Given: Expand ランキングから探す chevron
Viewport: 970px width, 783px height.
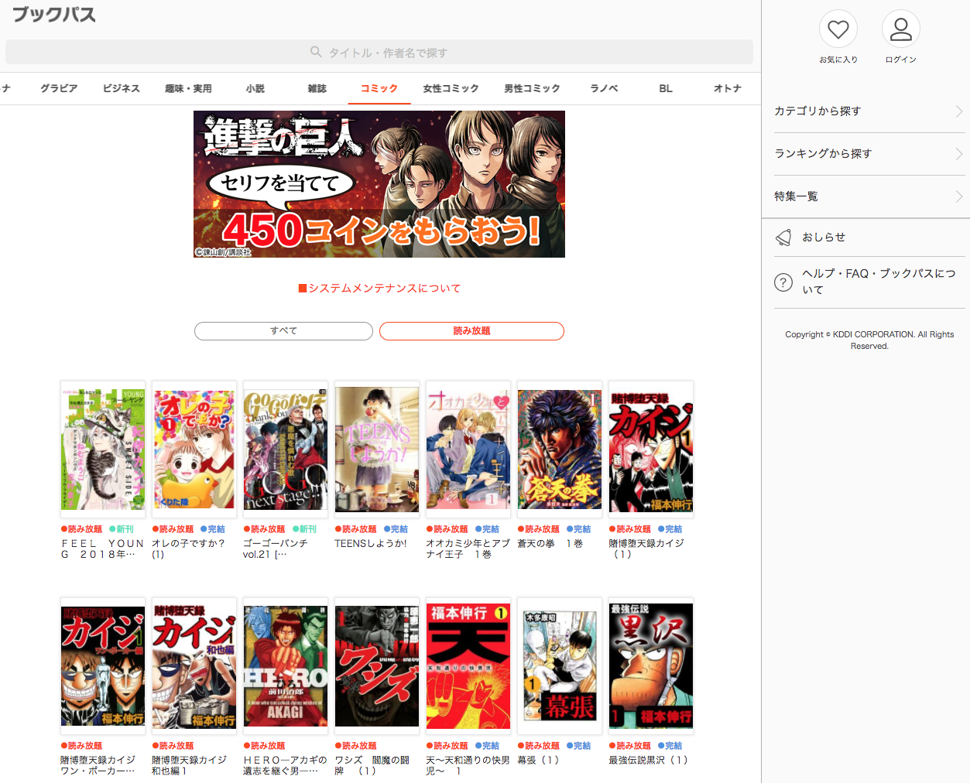Looking at the screenshot, I should [x=959, y=154].
